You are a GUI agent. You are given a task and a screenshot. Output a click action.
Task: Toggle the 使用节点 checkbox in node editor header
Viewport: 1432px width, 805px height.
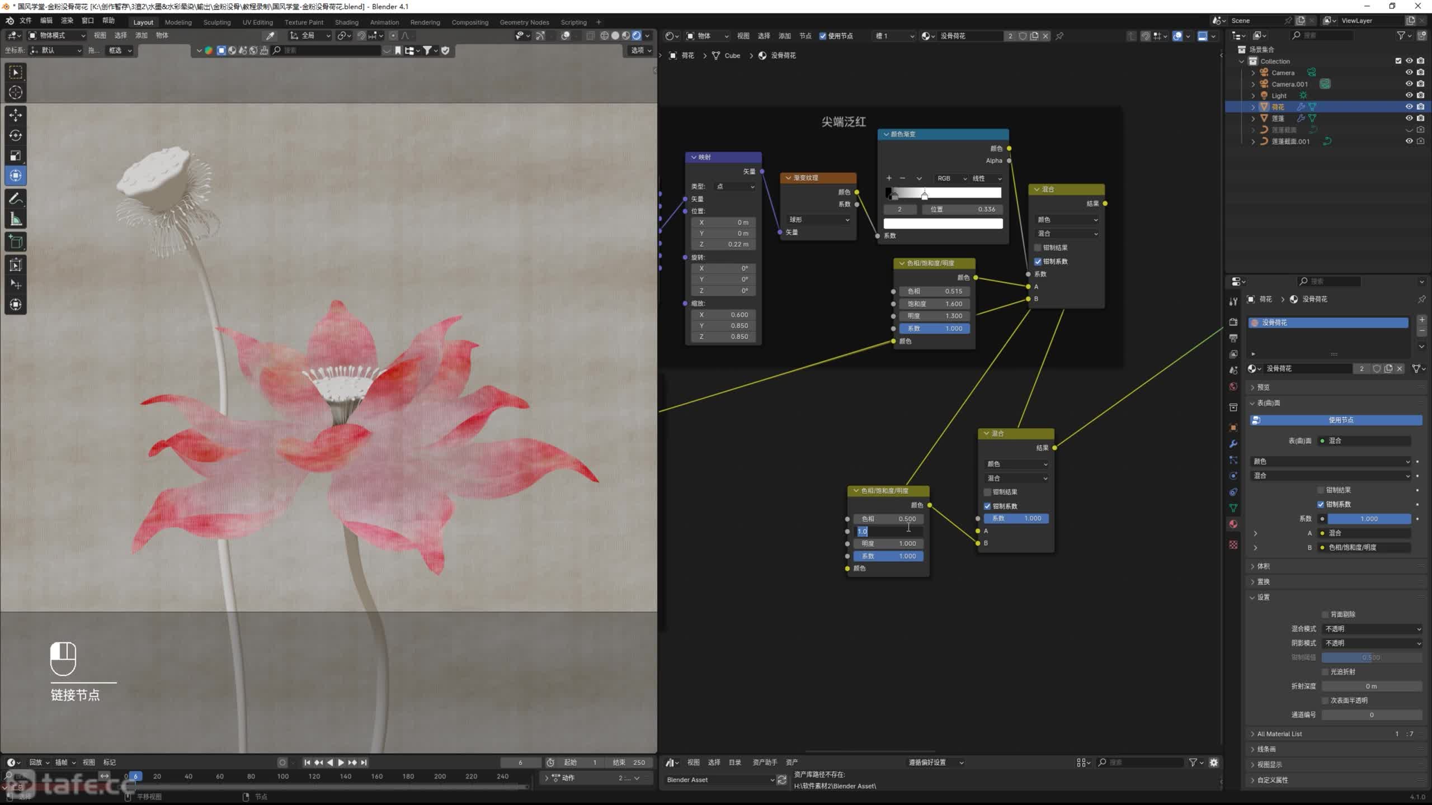(823, 36)
